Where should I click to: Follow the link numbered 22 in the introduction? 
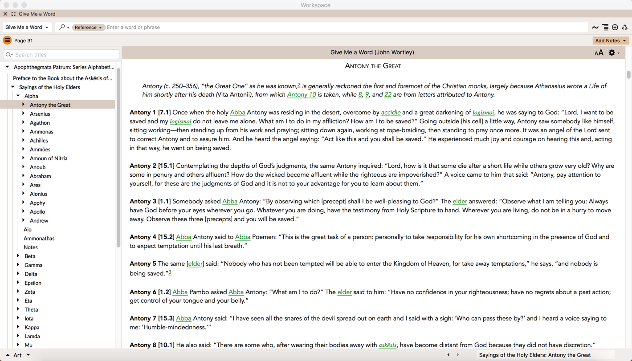point(388,95)
